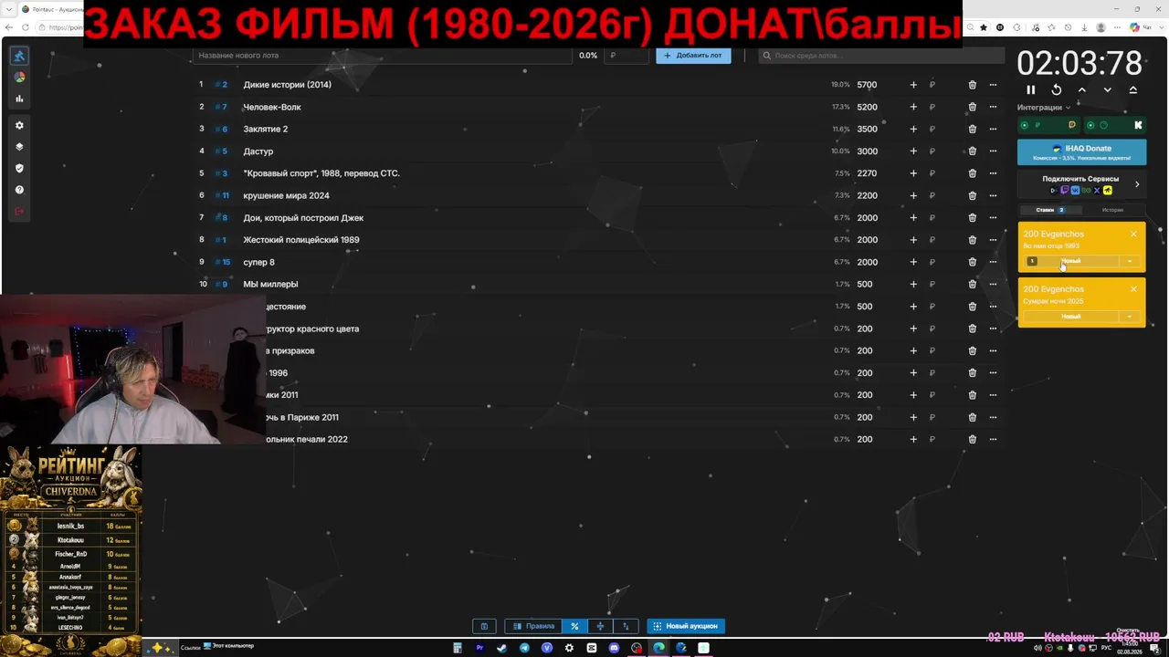Screen dimensions: 1169x657
Task: Switch to the История tab
Action: pyautogui.click(x=1112, y=210)
